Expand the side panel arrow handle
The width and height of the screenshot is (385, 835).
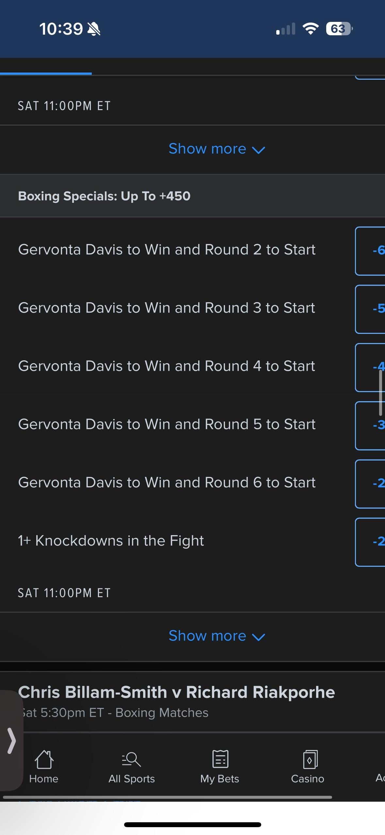point(12,740)
